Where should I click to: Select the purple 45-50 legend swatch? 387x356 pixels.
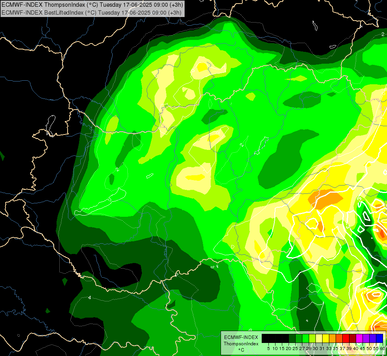coord(366,338)
